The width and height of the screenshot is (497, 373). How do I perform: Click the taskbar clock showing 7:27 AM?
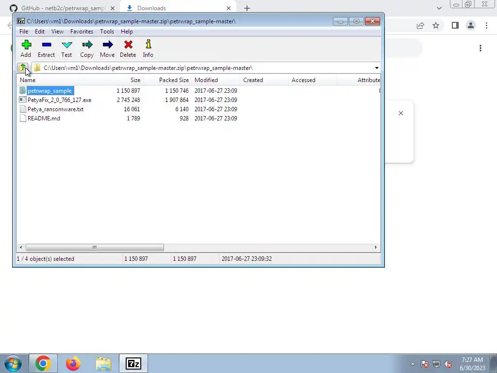[x=472, y=364]
